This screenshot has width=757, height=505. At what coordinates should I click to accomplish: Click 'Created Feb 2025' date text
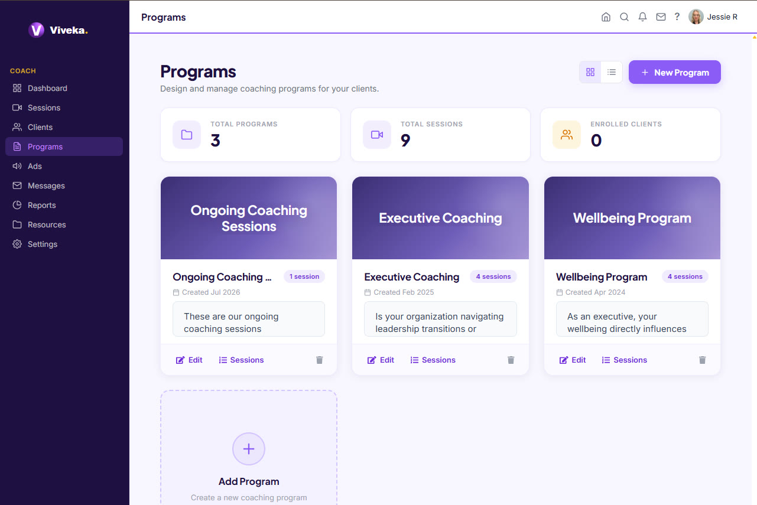404,292
